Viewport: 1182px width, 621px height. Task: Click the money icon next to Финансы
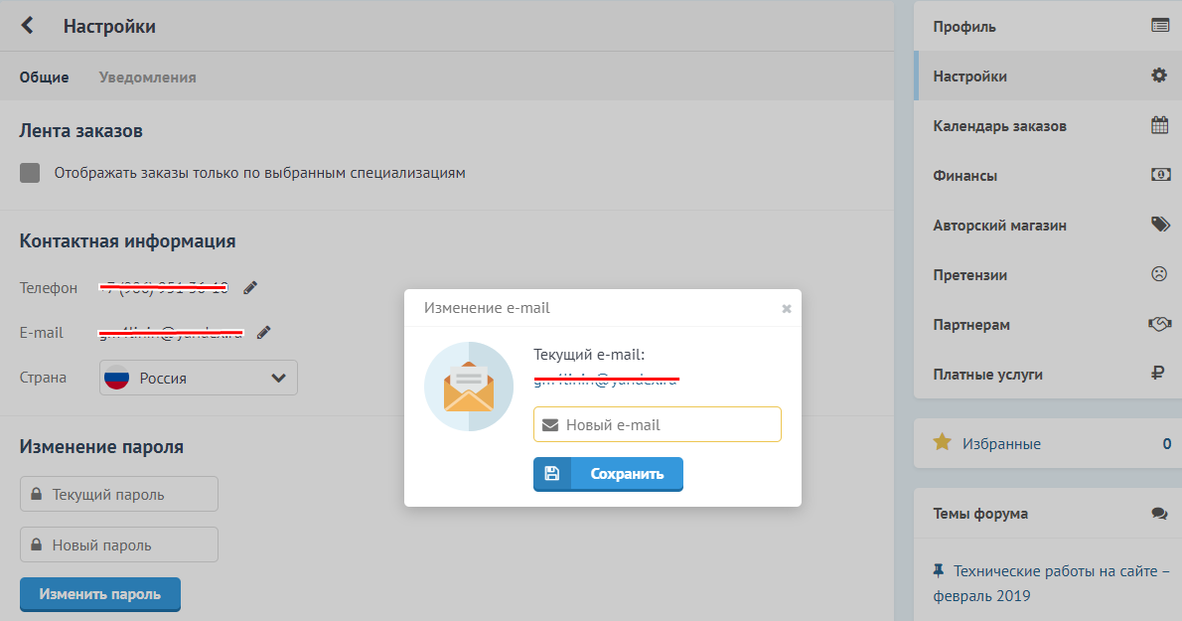pos(1159,175)
